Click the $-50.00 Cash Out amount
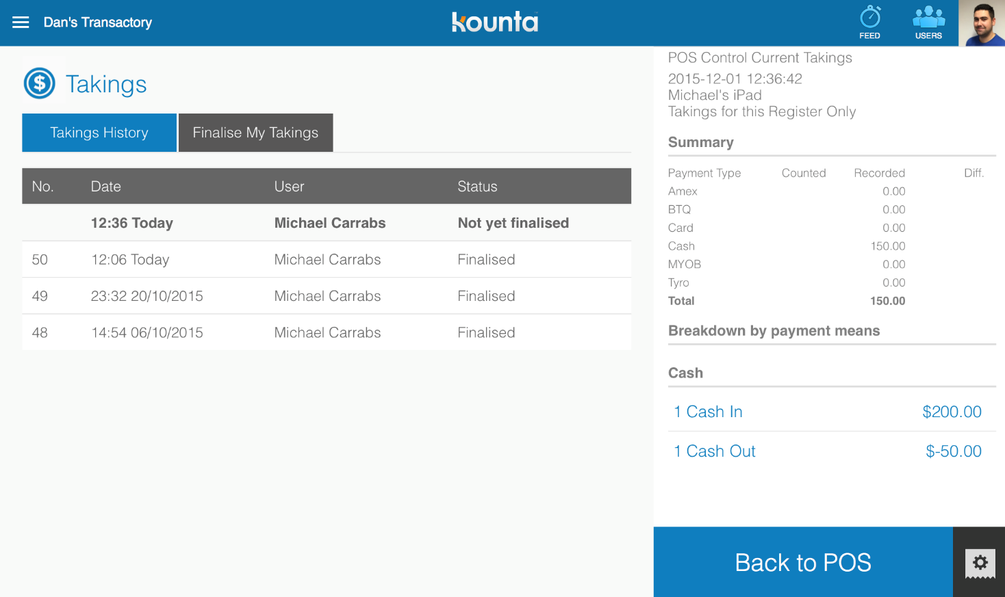Viewport: 1005px width, 597px height. (x=954, y=451)
